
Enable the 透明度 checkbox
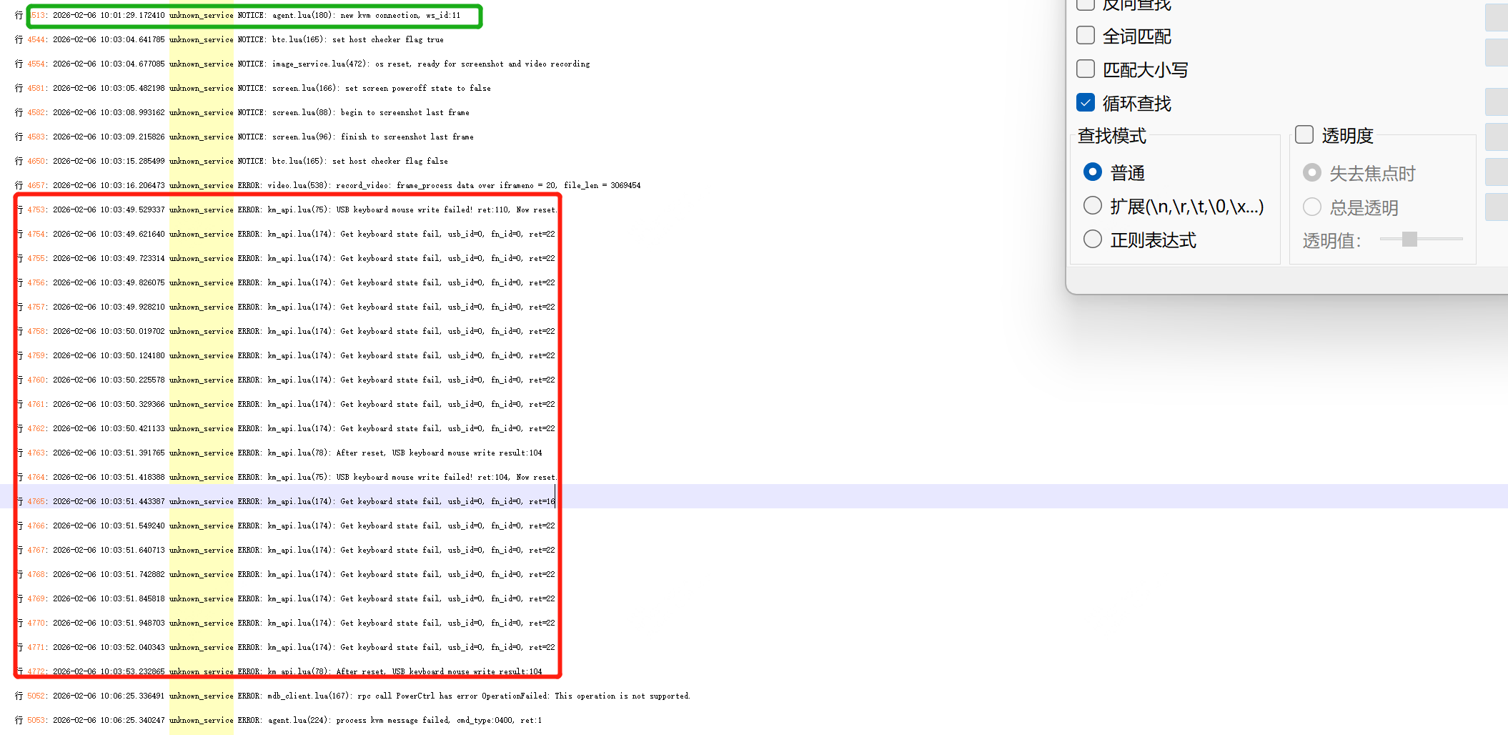1304,134
